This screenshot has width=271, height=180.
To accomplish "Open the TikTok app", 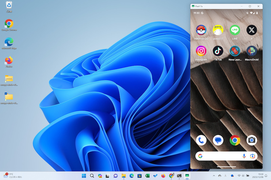I will tap(218, 51).
